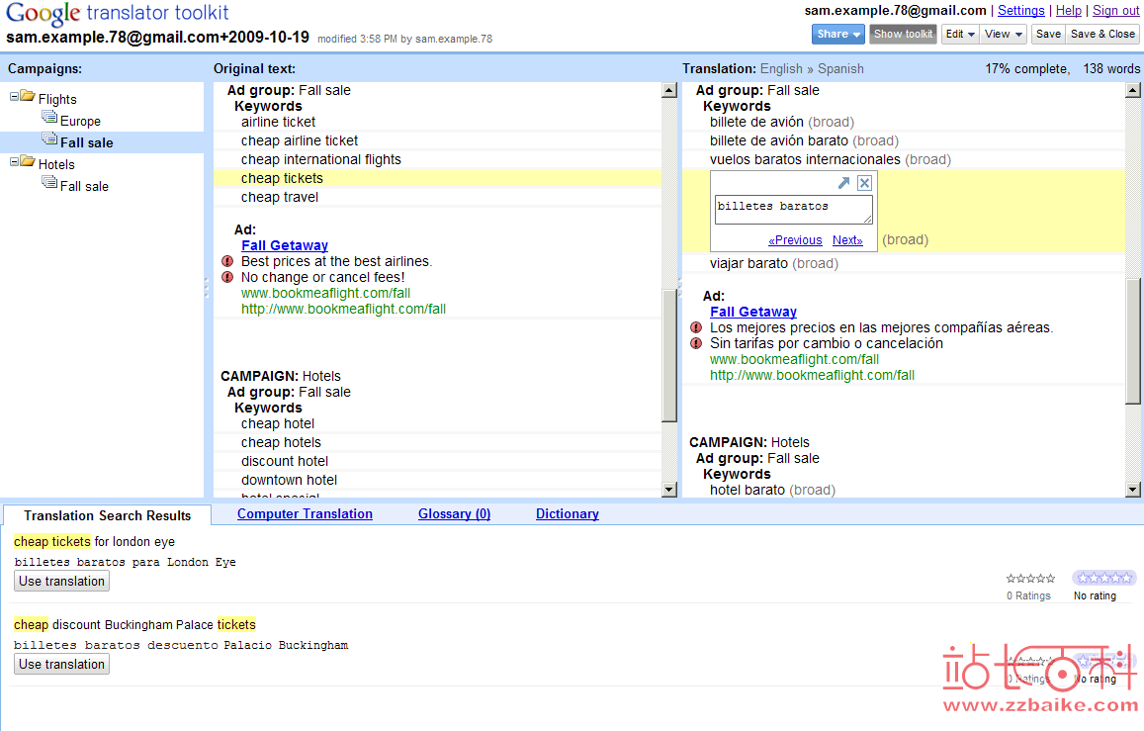Click error icon beside 'Best prices at the best airlines'
The image size is (1144, 731).
(x=227, y=261)
